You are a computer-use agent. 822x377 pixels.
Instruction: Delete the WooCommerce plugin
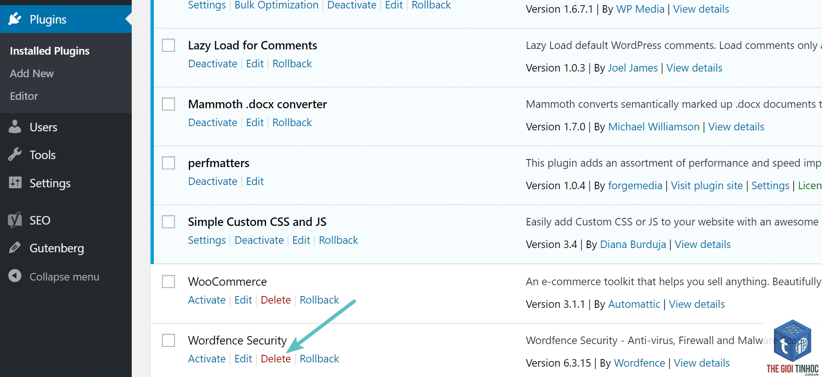coord(276,300)
